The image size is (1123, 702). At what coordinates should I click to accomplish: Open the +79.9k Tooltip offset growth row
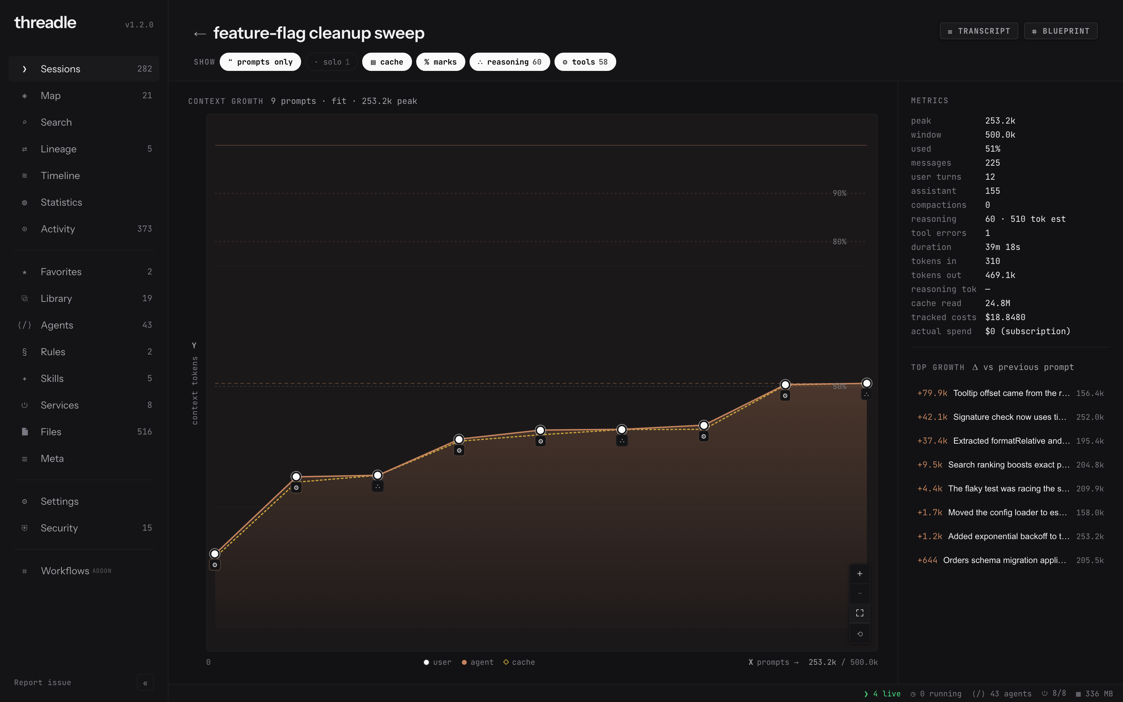coord(1010,393)
